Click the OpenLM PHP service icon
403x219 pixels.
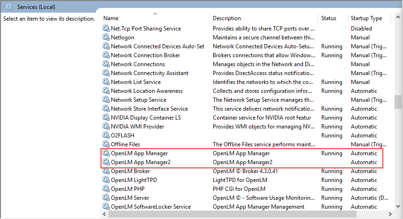106,189
